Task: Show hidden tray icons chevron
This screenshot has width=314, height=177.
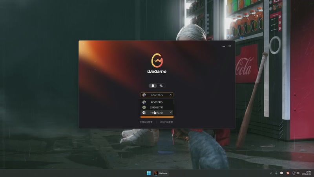Action: [x=271, y=173]
